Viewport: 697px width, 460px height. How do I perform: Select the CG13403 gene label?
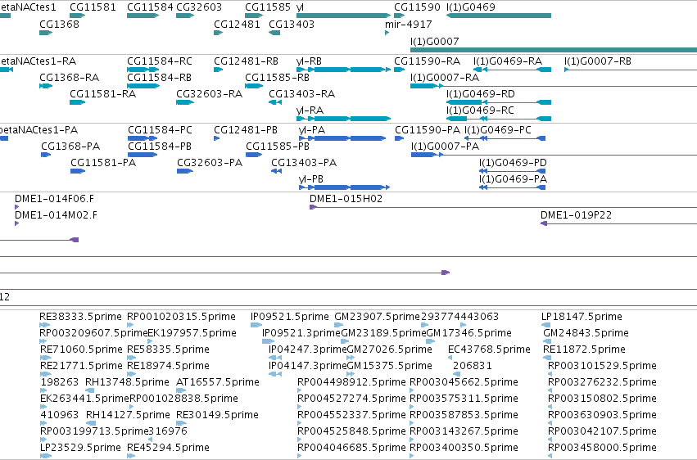click(x=292, y=24)
